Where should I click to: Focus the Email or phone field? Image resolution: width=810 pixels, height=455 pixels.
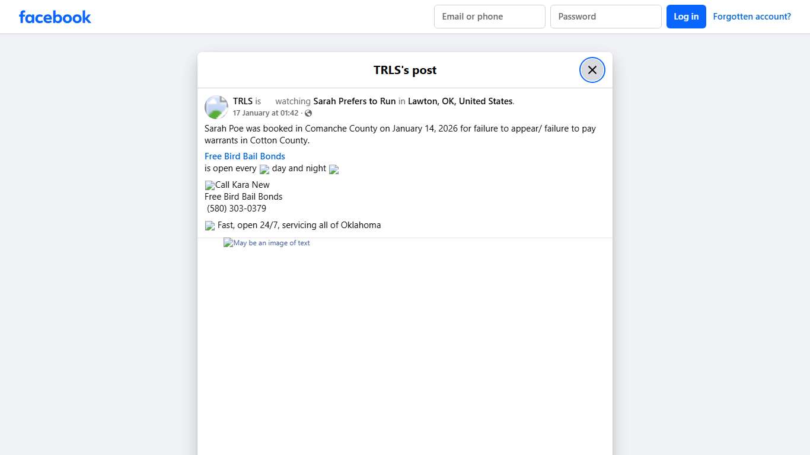click(489, 17)
